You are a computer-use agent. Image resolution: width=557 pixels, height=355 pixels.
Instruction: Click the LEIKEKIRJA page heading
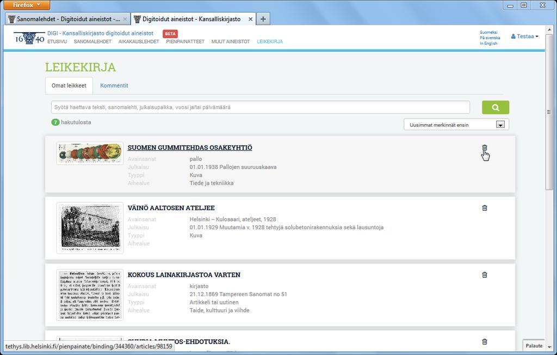tap(81, 67)
